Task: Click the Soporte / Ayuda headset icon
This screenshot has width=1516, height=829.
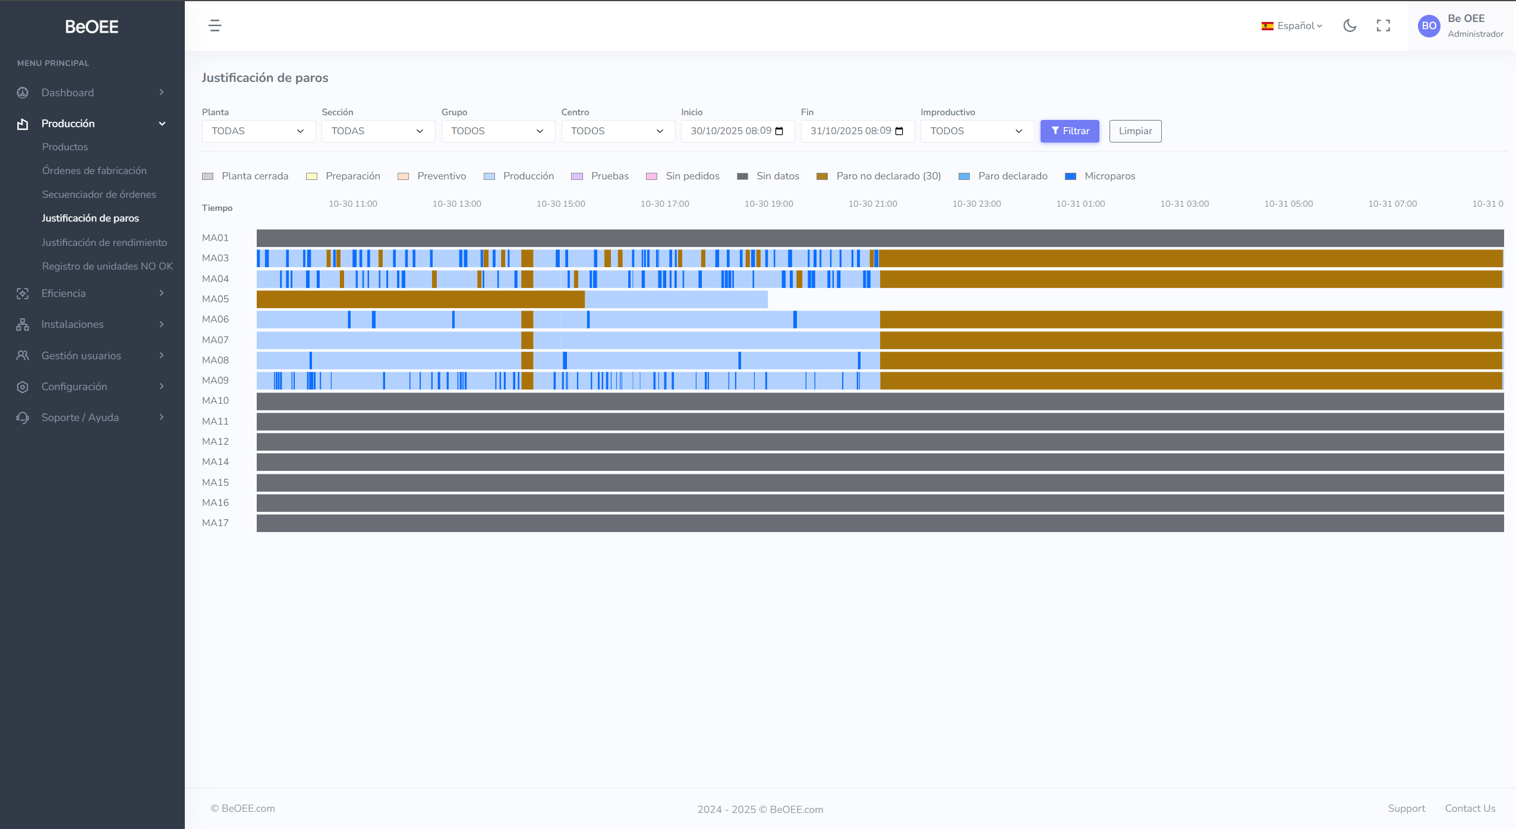Action: [22, 417]
